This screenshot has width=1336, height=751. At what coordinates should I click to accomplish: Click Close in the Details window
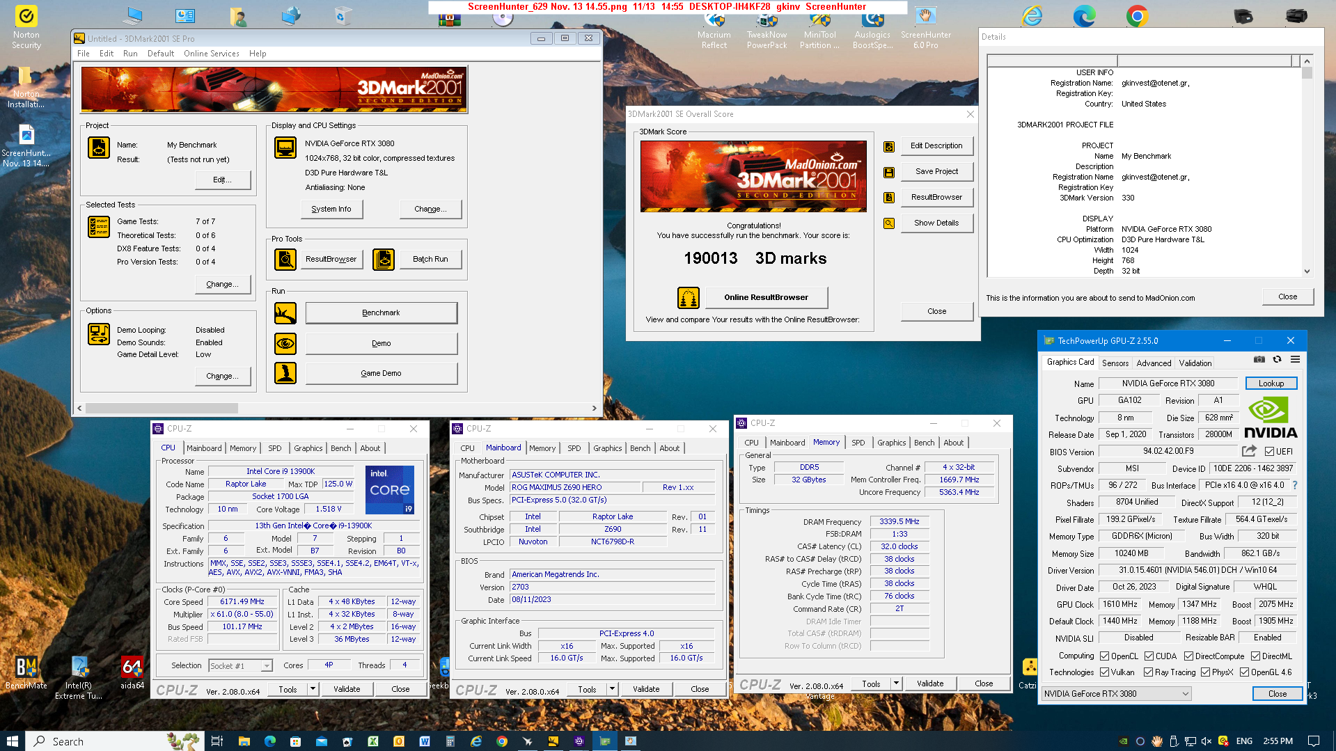coord(1287,297)
